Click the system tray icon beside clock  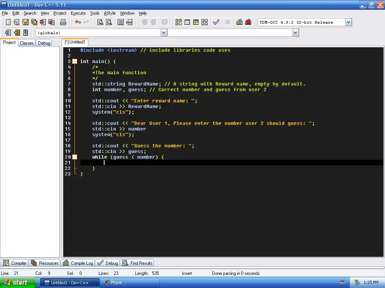357,283
